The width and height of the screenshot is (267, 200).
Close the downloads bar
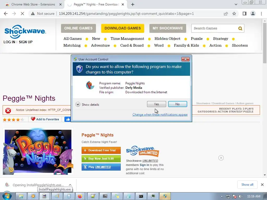[262, 185]
